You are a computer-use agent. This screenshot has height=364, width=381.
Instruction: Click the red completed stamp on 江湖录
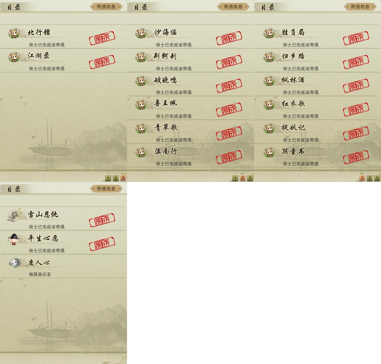(x=102, y=62)
